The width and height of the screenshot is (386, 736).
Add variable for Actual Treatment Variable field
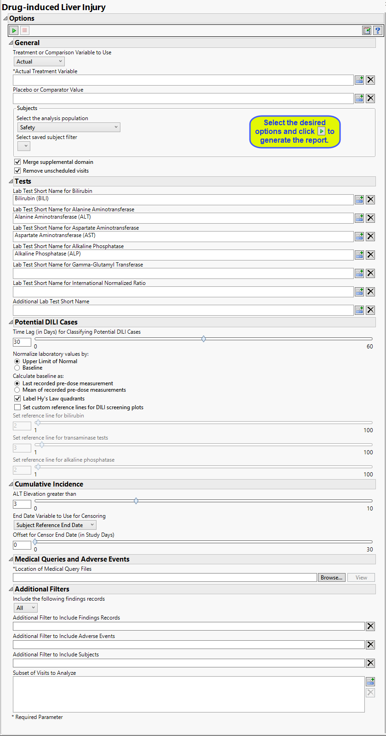click(359, 80)
